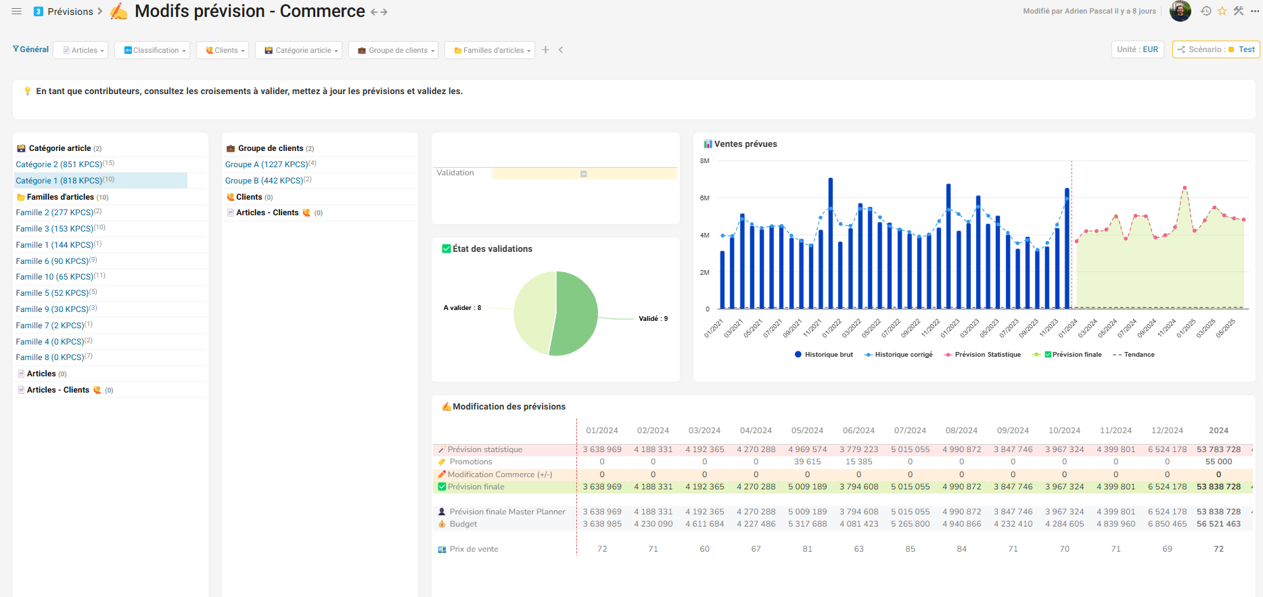Open the version history clock icon
1263x597 pixels.
click(x=1205, y=11)
